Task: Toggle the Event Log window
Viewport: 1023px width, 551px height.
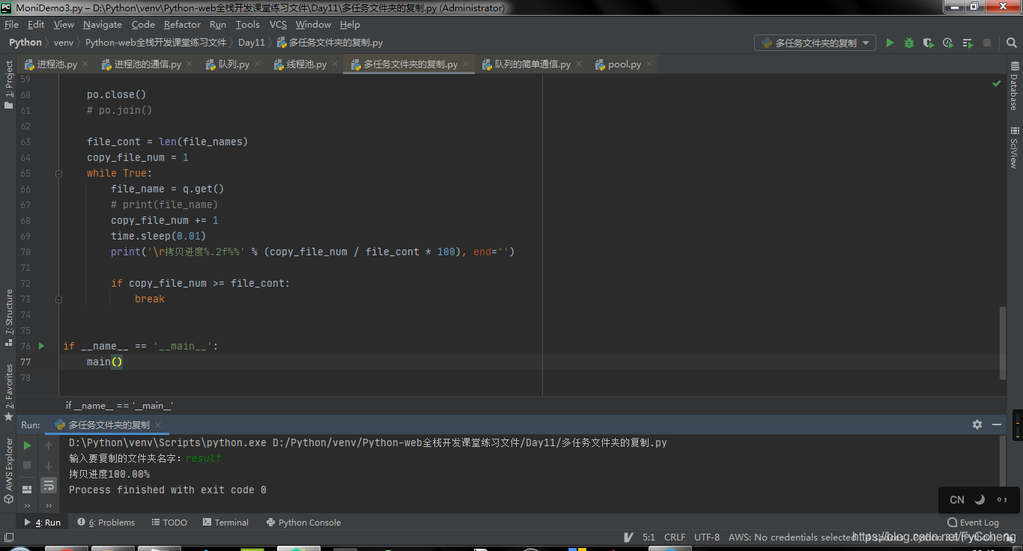Action: pos(973,523)
